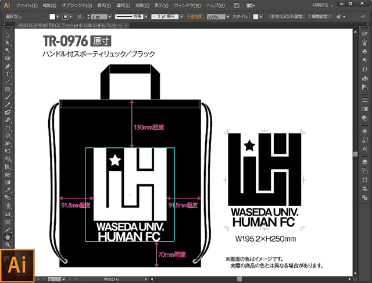Click the 環境設定 button
This screenshot has width=372, height=283.
319,17
